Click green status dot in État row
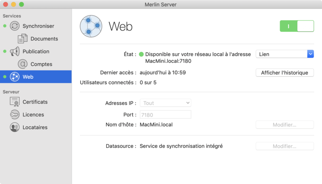This screenshot has width=322, height=184. 141,54
